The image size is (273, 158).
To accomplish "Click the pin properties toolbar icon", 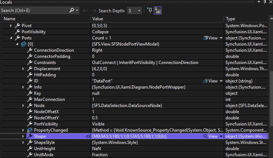I will [x=149, y=11].
